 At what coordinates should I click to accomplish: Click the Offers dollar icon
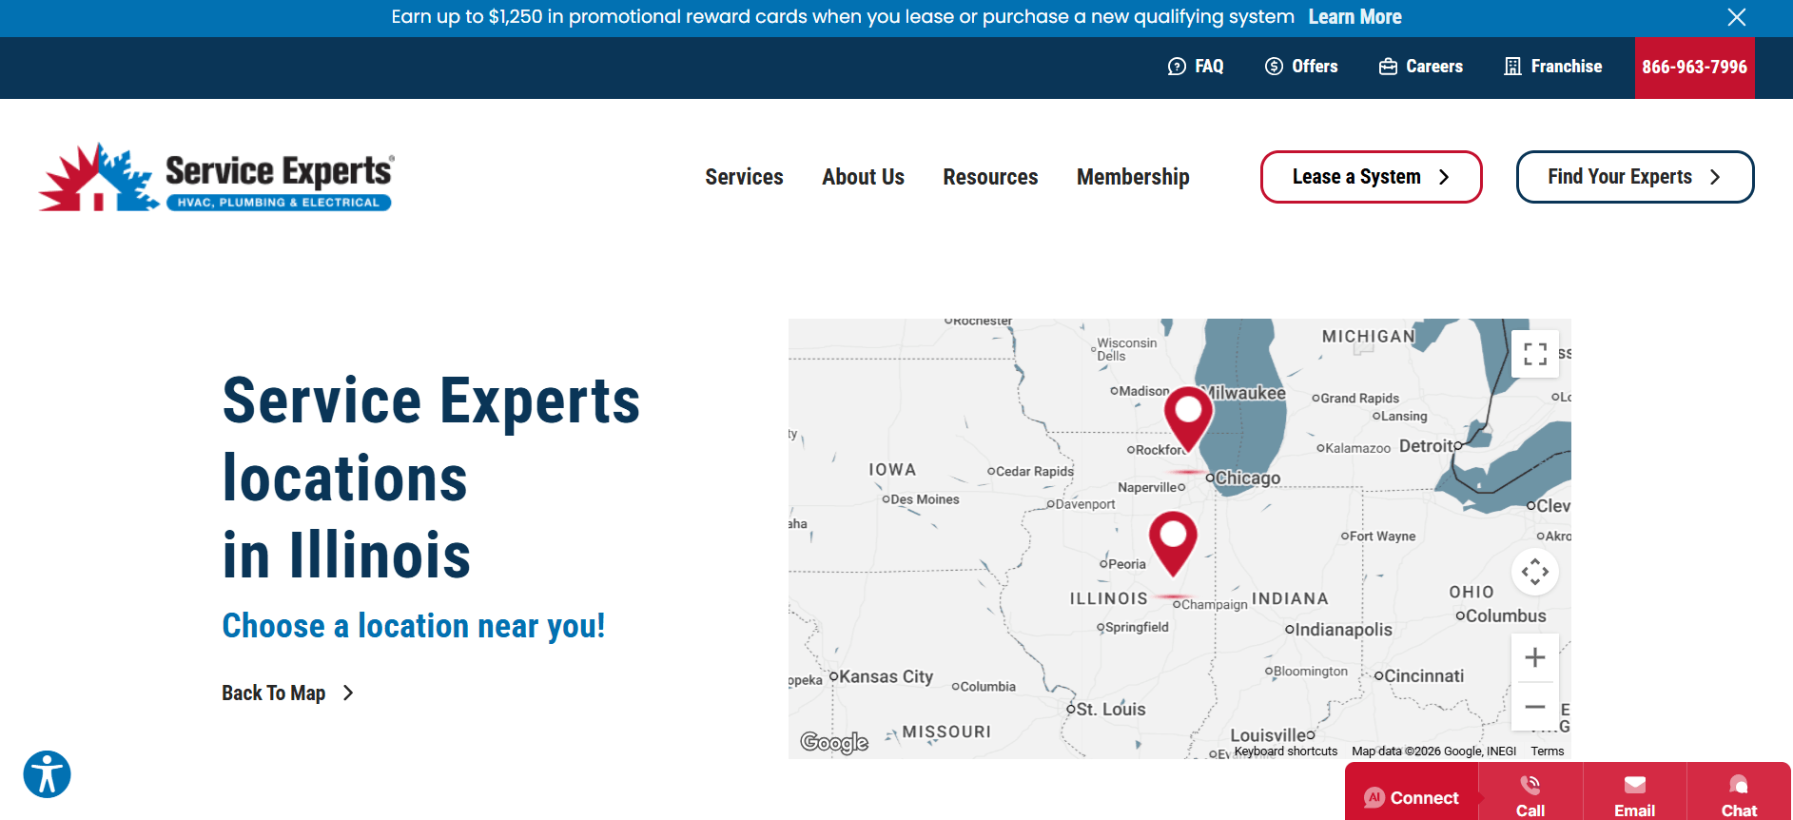tap(1274, 67)
